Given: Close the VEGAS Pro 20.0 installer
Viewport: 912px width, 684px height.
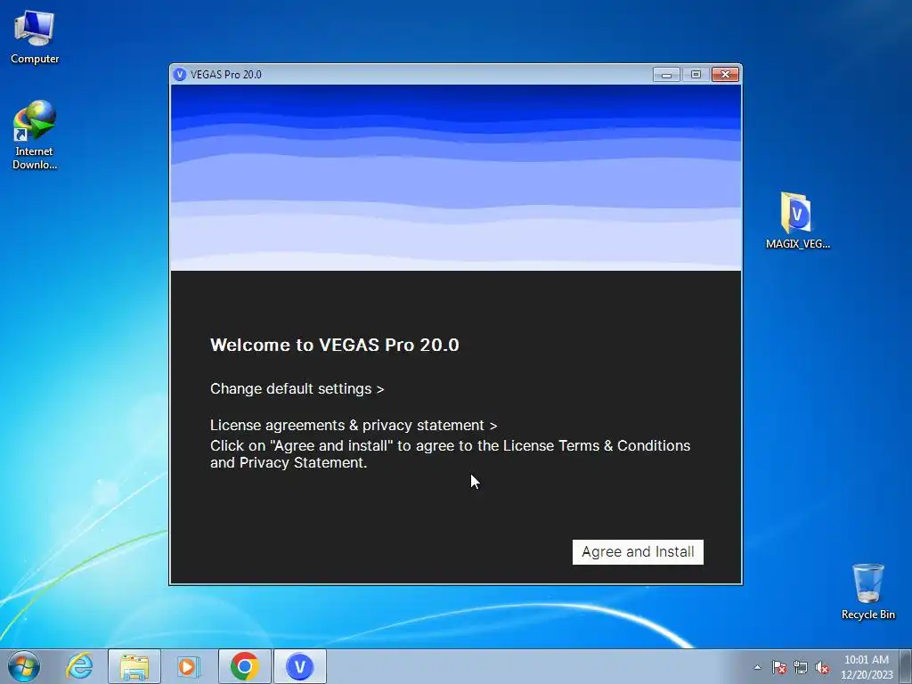Looking at the screenshot, I should pos(725,75).
